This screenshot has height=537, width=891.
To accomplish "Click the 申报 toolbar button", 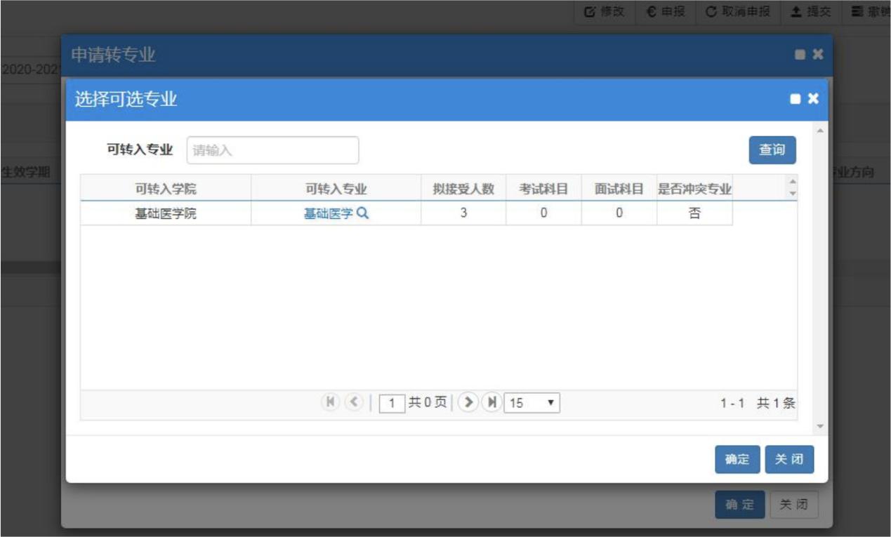I will [x=666, y=12].
